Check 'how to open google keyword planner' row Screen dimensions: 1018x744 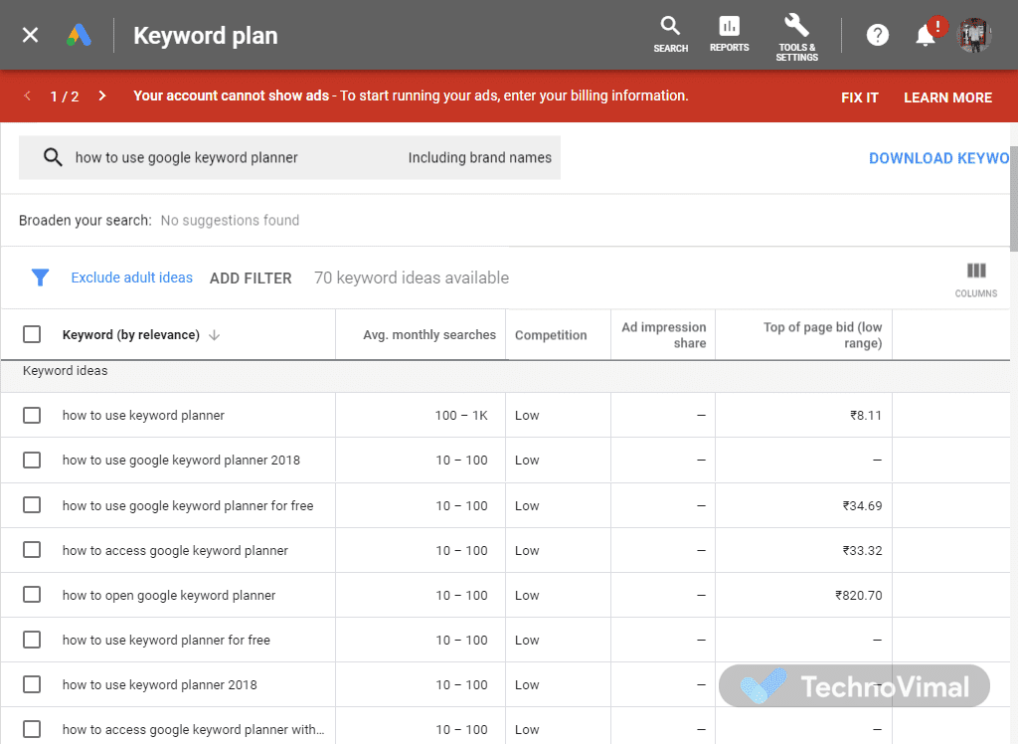pyautogui.click(x=32, y=595)
